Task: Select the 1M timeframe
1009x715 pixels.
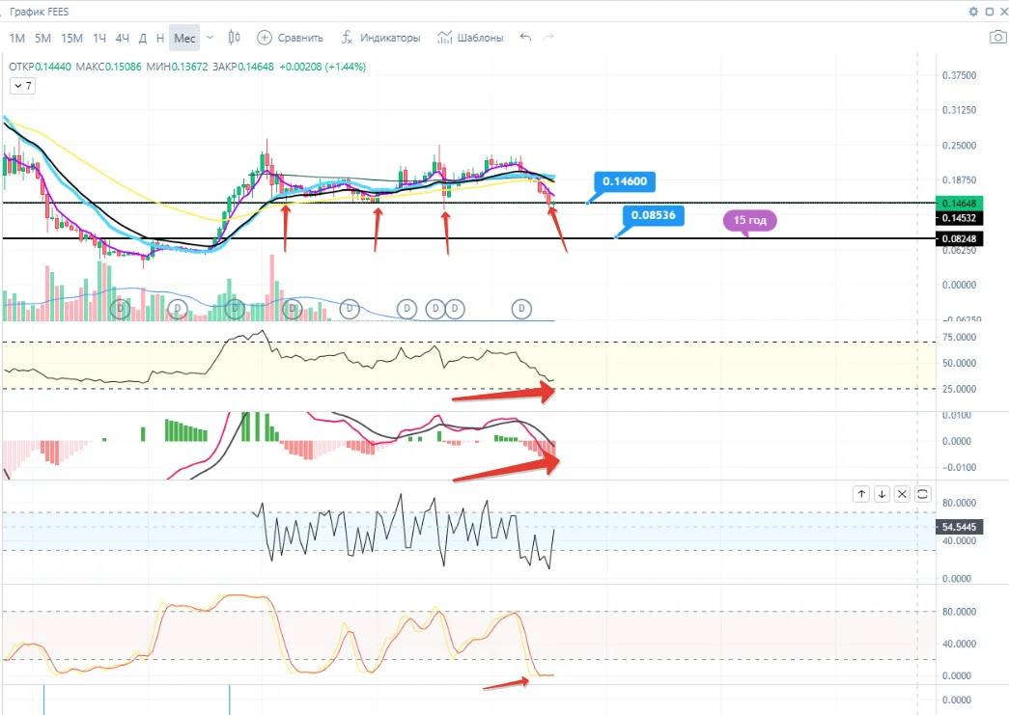Action: click(16, 38)
